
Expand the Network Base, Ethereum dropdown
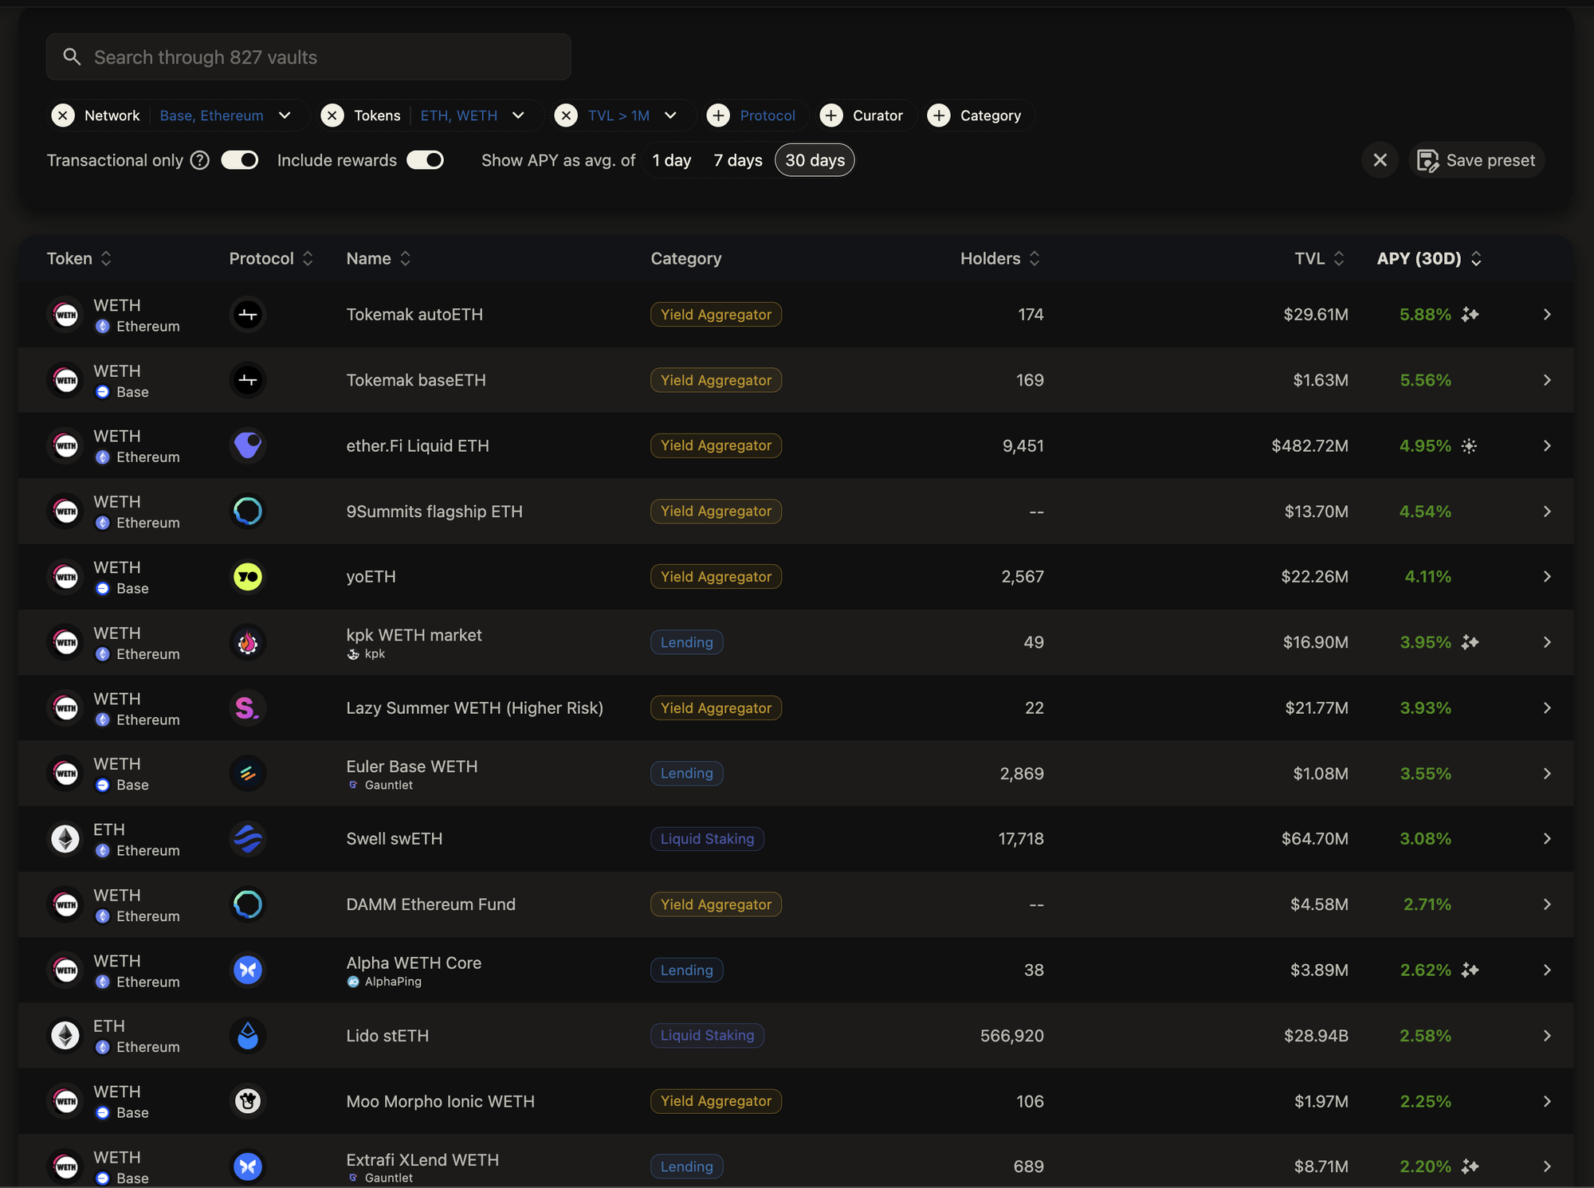[285, 116]
